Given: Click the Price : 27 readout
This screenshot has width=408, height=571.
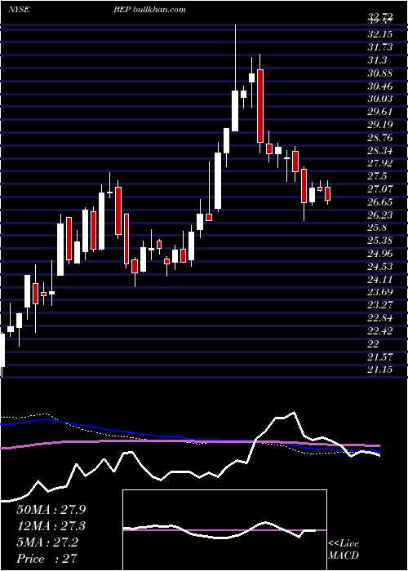Looking at the screenshot, I should point(47,559).
